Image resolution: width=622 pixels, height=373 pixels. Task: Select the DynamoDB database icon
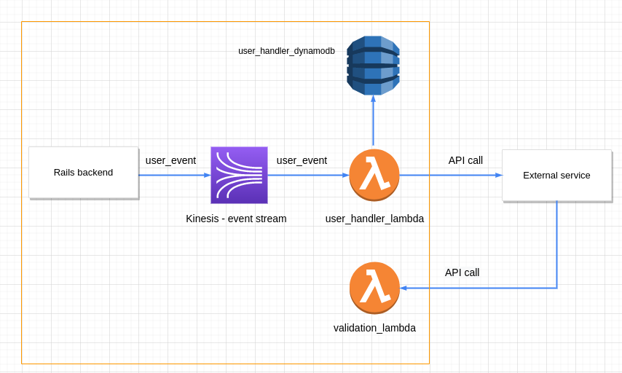[x=373, y=66]
